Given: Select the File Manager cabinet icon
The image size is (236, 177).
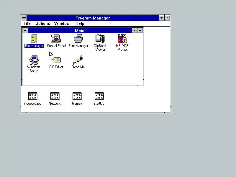Looking at the screenshot, I should click(34, 39).
